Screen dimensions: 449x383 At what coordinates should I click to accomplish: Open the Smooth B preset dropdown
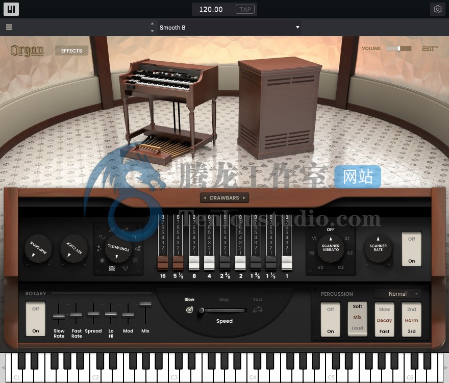[x=229, y=28]
